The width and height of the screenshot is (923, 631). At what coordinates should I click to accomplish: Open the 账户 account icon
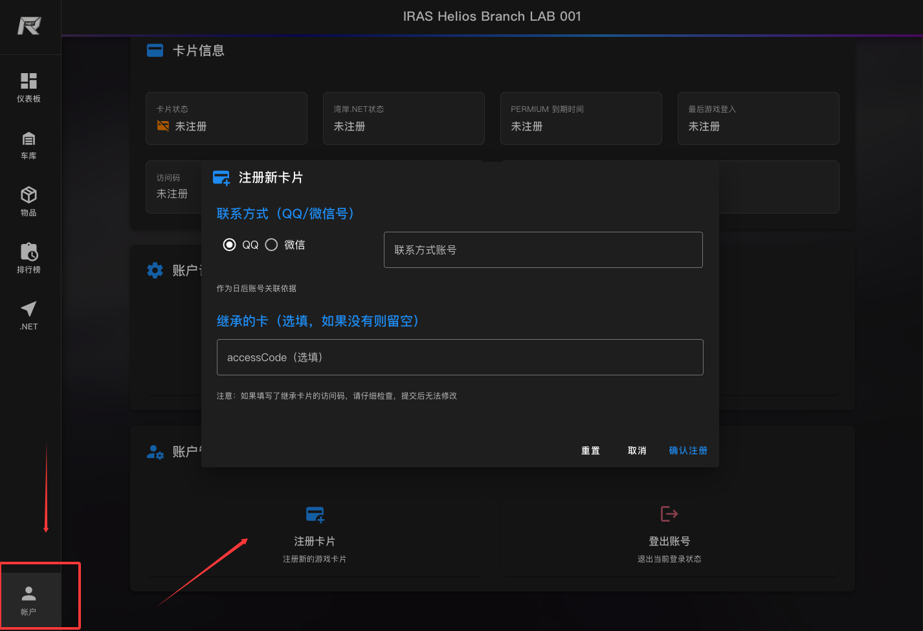coord(29,593)
